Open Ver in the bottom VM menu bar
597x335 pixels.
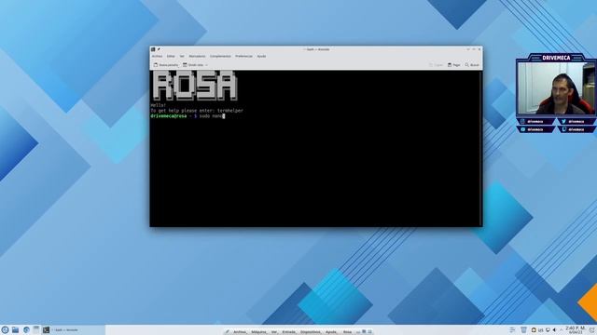click(274, 332)
